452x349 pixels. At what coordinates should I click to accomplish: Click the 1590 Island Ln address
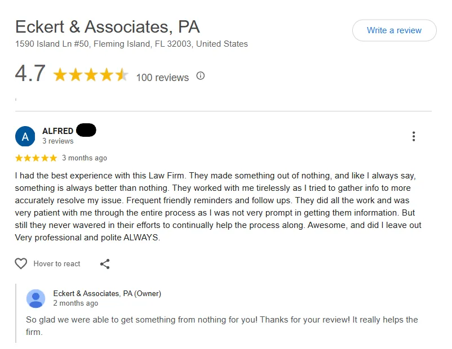[131, 44]
